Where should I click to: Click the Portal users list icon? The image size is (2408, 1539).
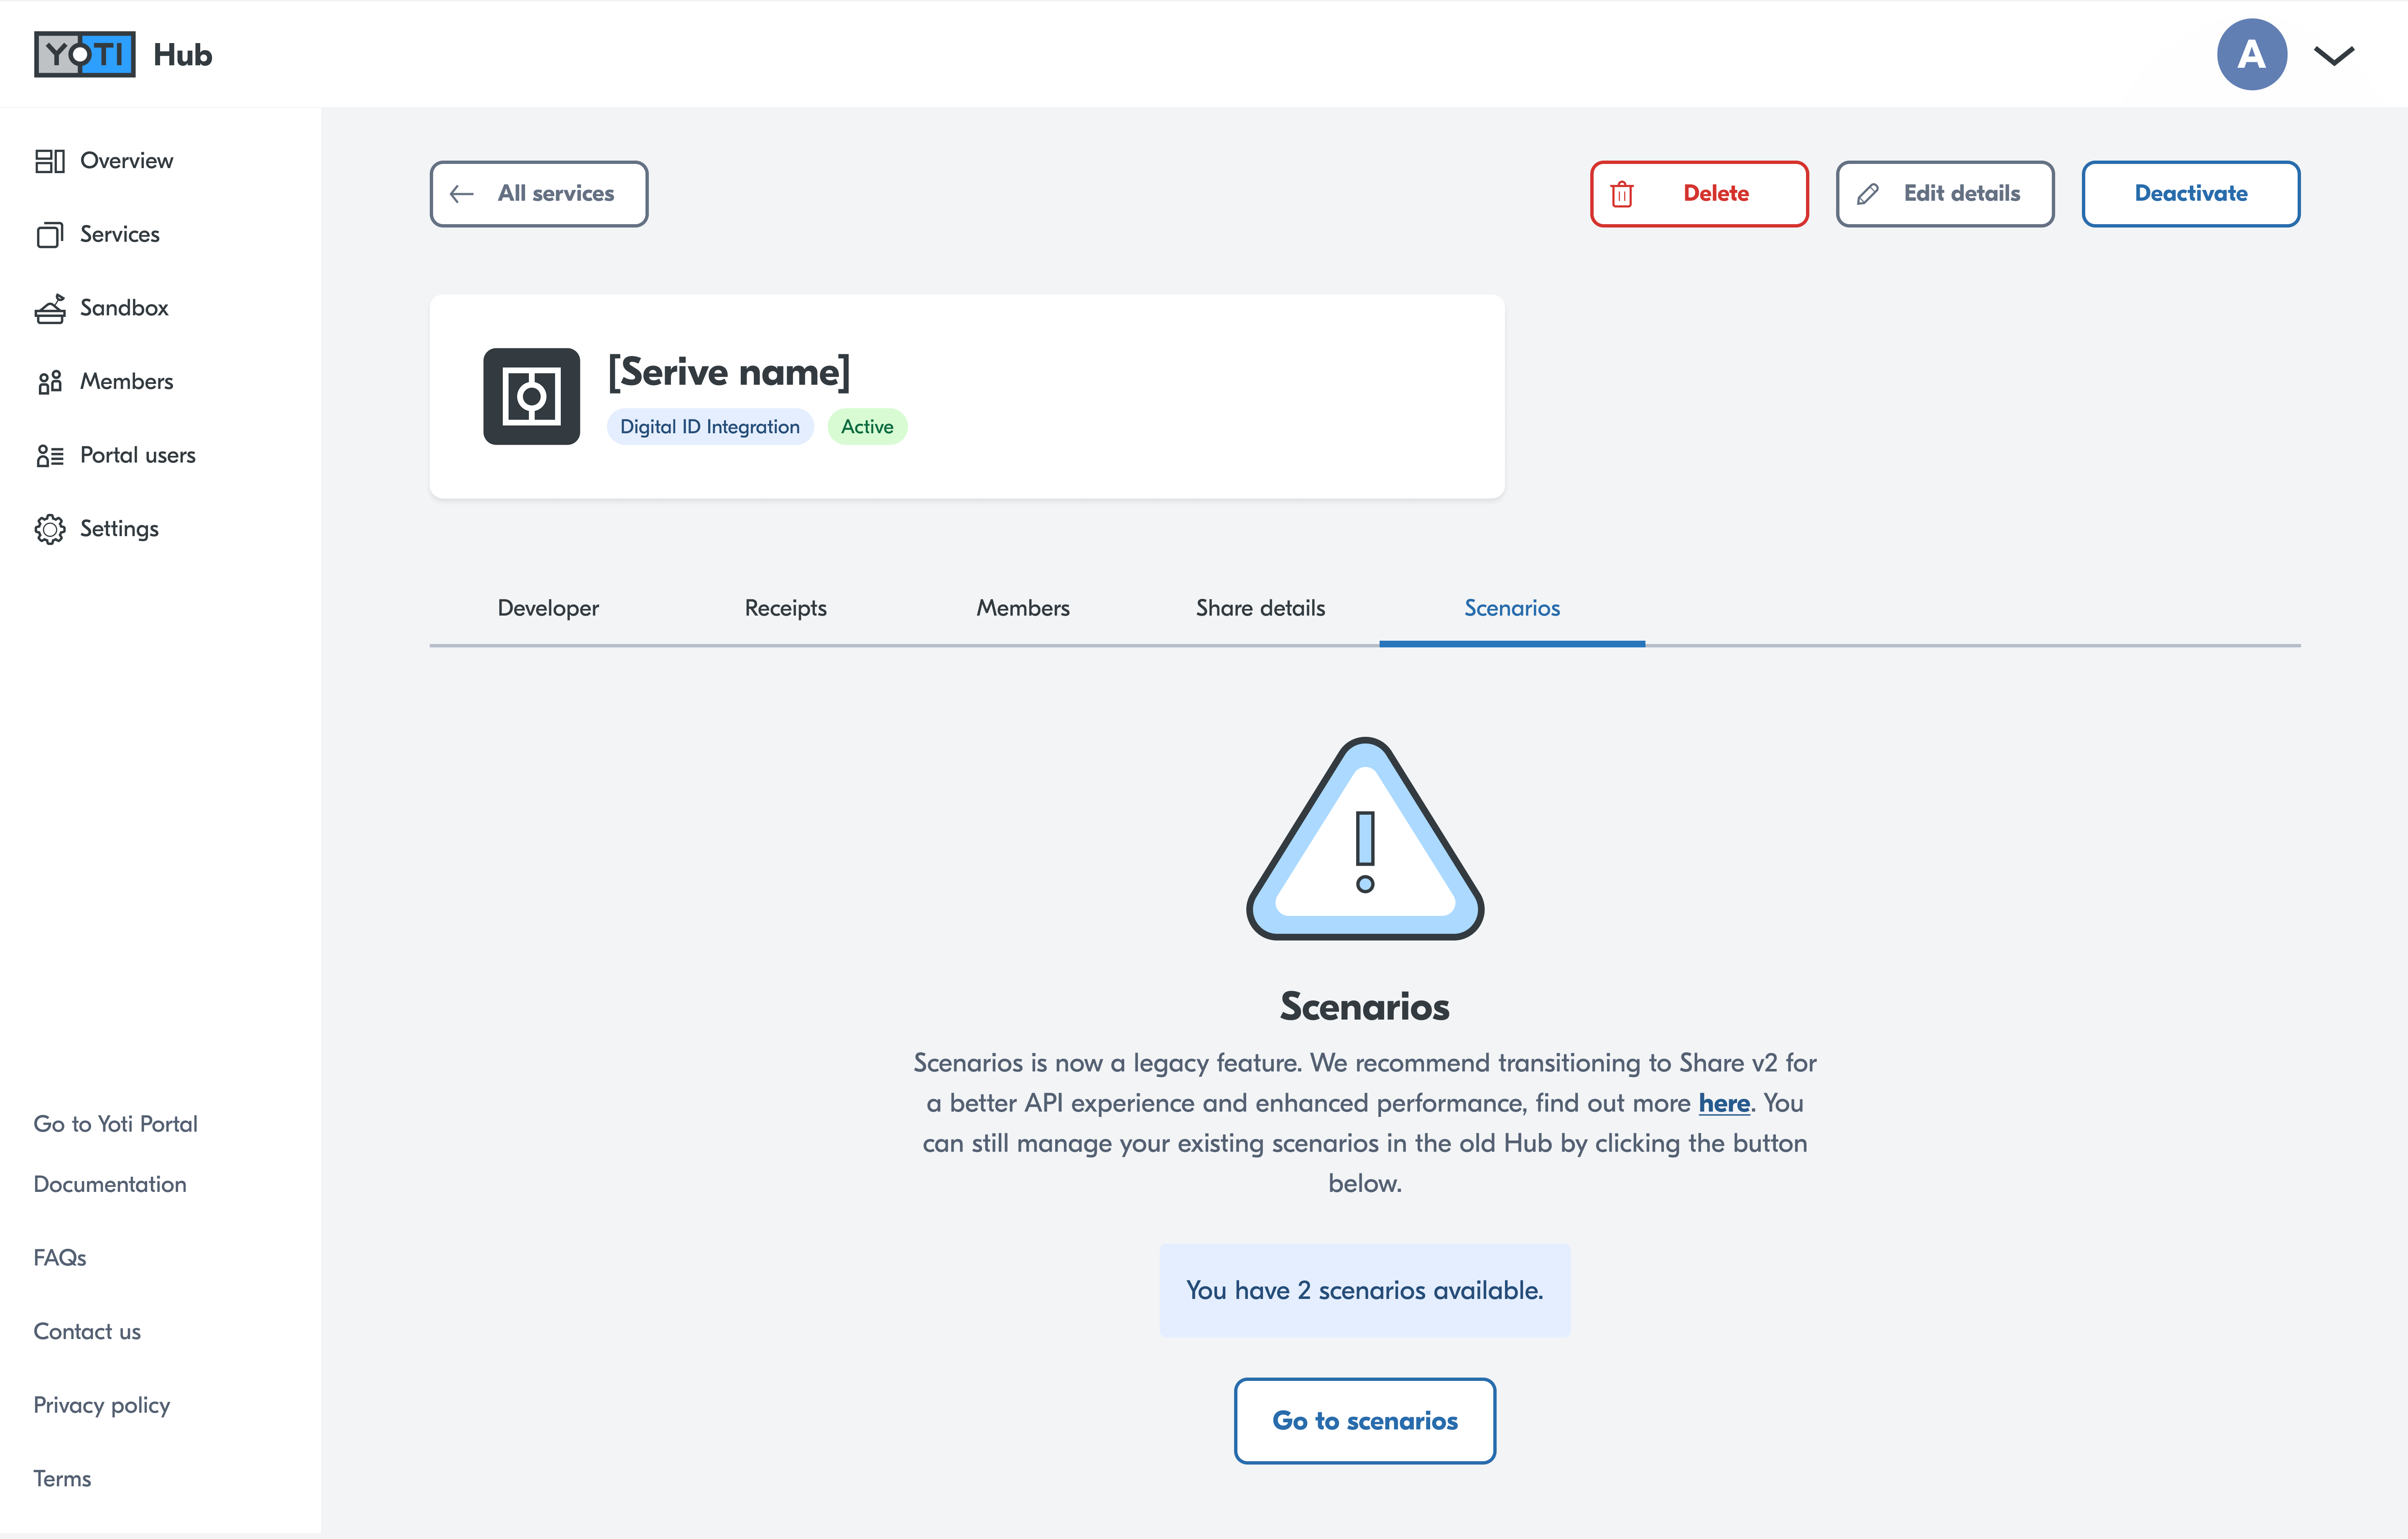[x=50, y=455]
